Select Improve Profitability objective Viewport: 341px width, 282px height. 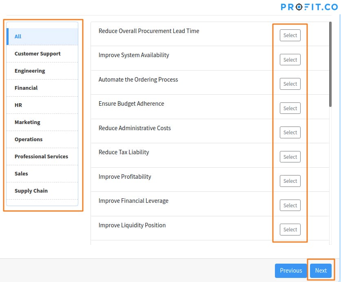tap(290, 181)
